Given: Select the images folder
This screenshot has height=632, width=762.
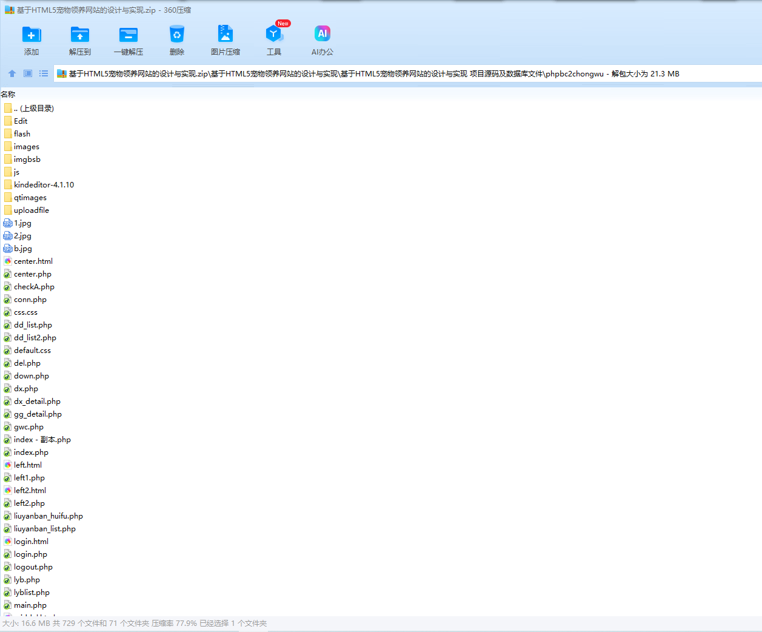Looking at the screenshot, I should (22, 146).
